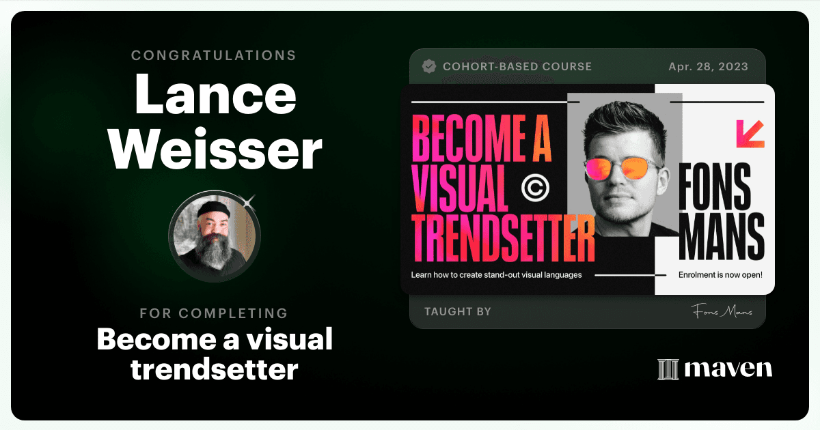Click Lance Weisser's profile photo

click(215, 237)
